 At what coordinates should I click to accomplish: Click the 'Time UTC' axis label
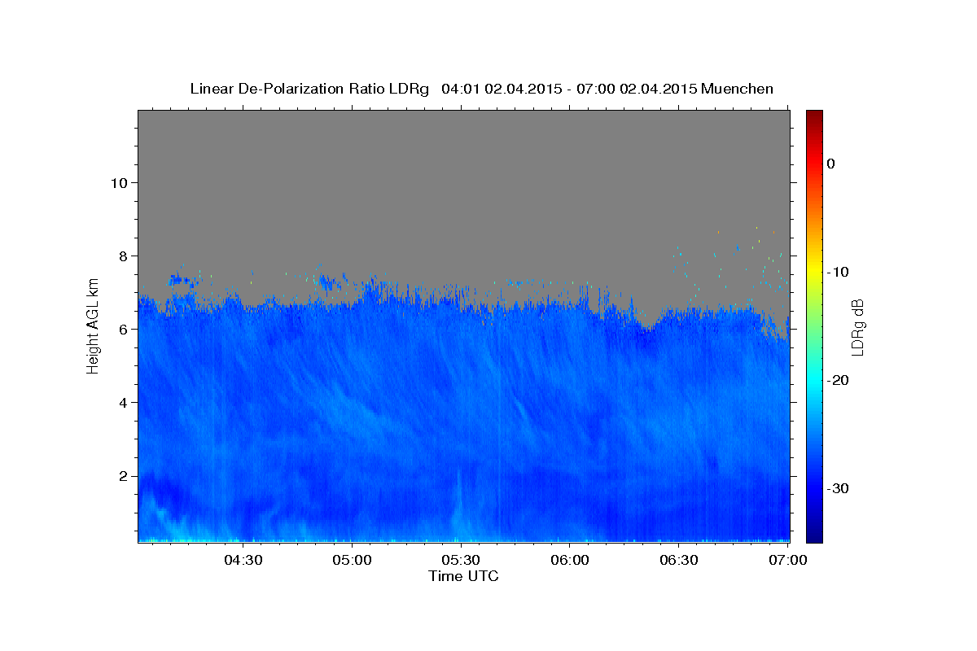pyautogui.click(x=463, y=576)
